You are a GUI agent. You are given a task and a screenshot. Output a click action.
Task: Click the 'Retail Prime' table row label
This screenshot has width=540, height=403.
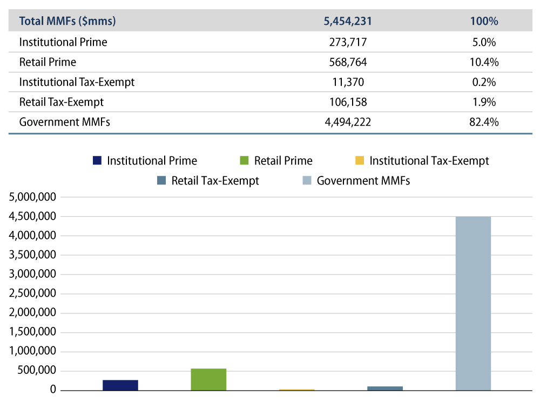tap(48, 62)
